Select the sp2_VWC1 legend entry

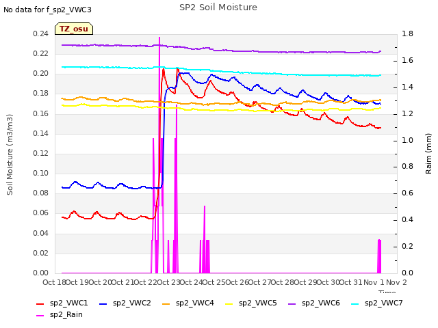pyautogui.click(x=62, y=303)
